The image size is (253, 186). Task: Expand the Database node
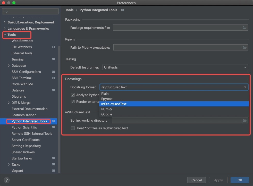click(x=9, y=65)
